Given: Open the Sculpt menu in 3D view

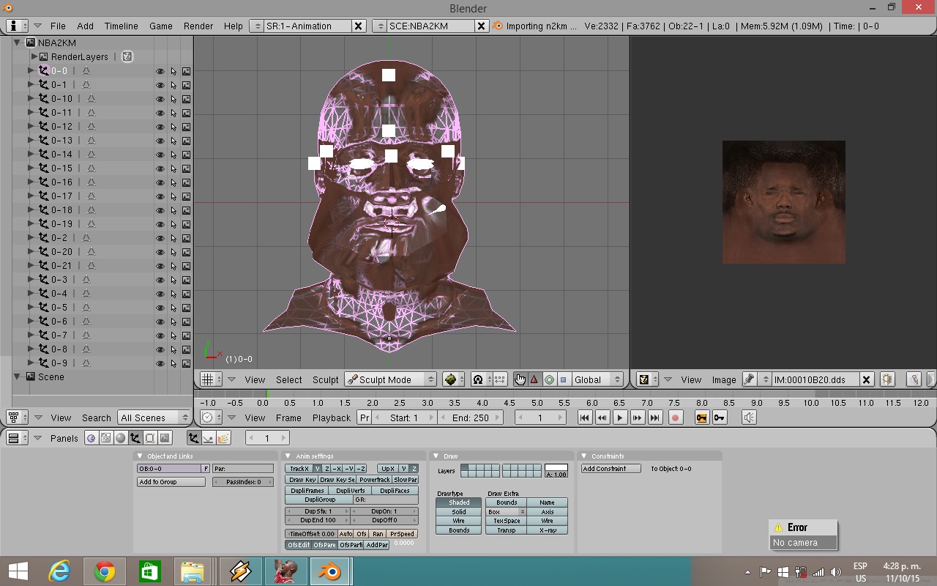Looking at the screenshot, I should 326,379.
